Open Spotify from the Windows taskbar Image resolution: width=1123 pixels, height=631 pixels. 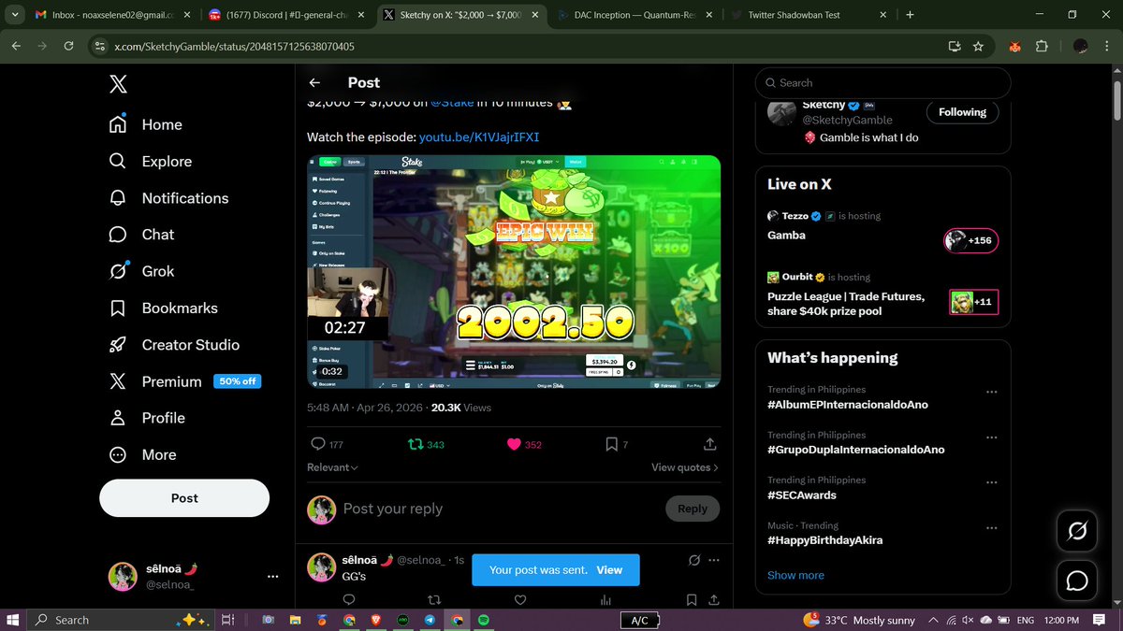484,620
